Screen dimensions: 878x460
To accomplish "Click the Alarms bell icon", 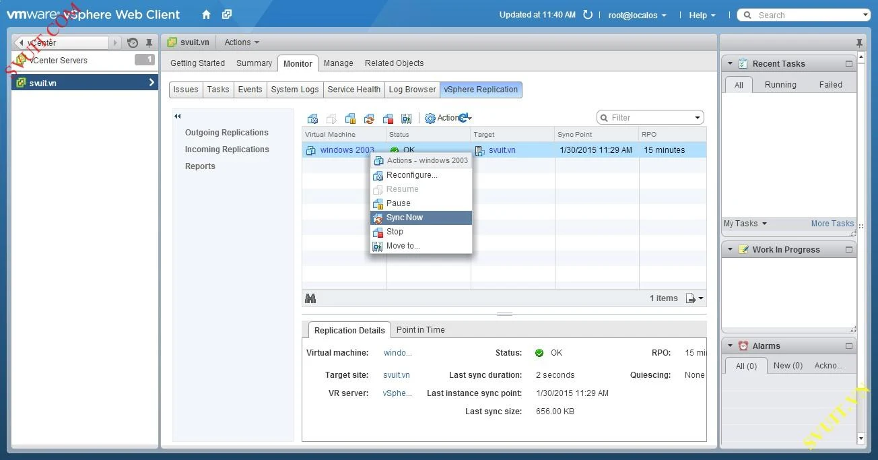I will (x=743, y=346).
